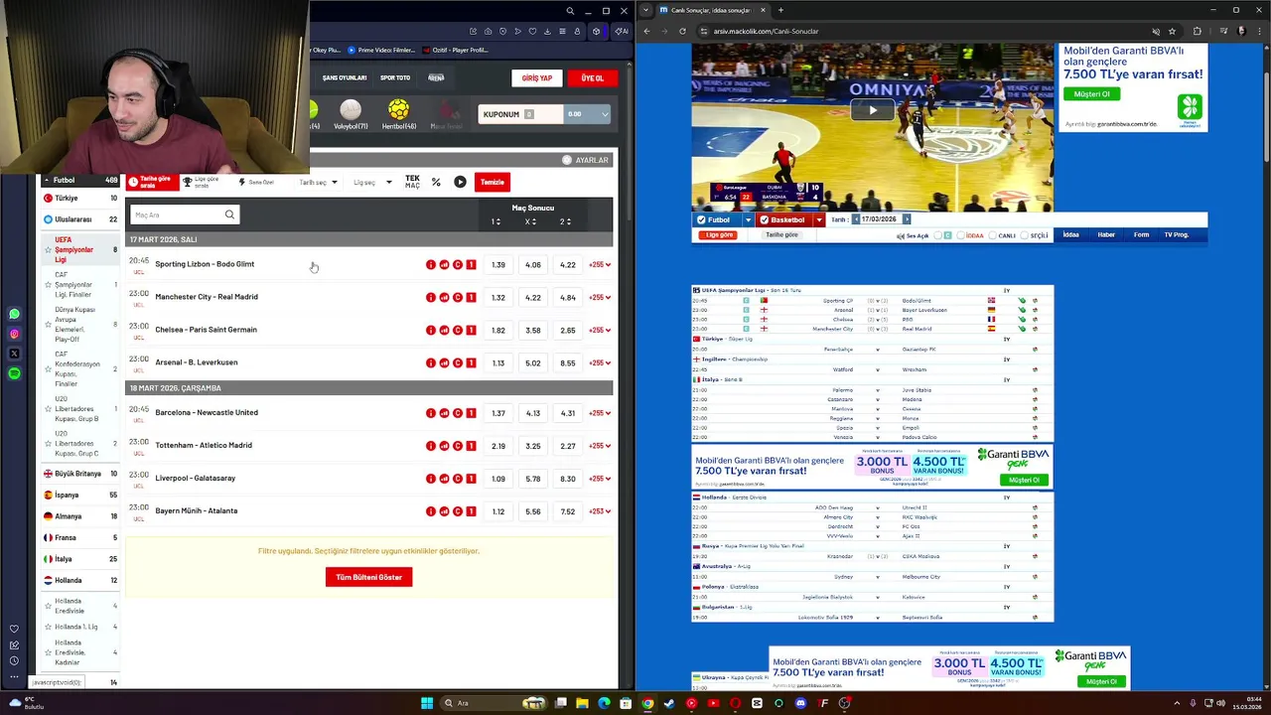Expand the KUPONUM coupon arrow
Viewport: 1271px width, 715px height.
[605, 114]
